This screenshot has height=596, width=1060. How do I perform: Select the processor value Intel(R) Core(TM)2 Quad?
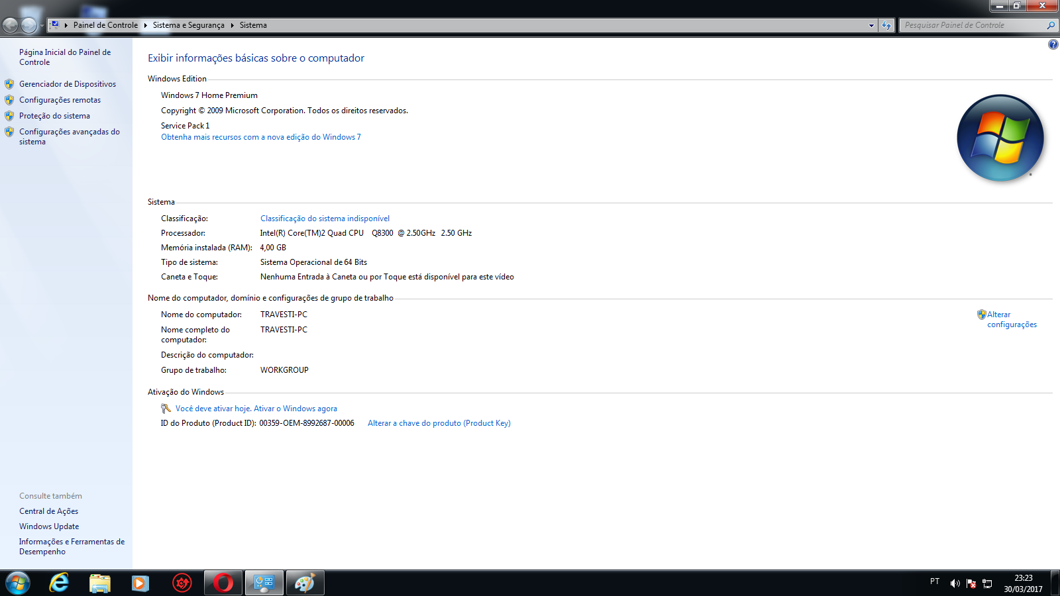[366, 233]
